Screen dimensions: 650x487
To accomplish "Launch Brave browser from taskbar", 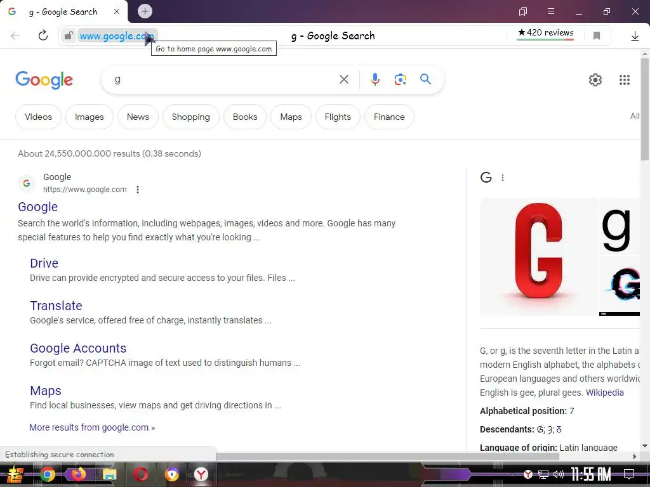I will (x=171, y=474).
